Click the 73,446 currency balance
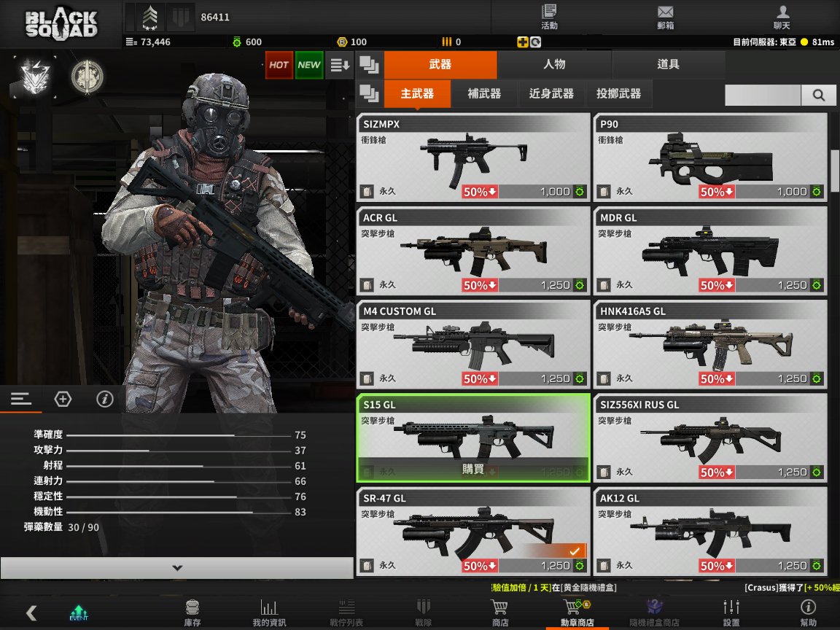Image resolution: width=840 pixels, height=630 pixels. coord(148,42)
